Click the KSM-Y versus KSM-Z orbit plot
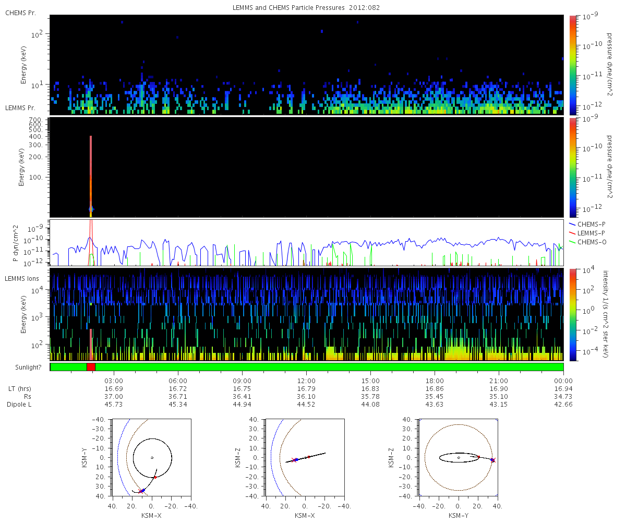The image size is (626, 522). (459, 458)
